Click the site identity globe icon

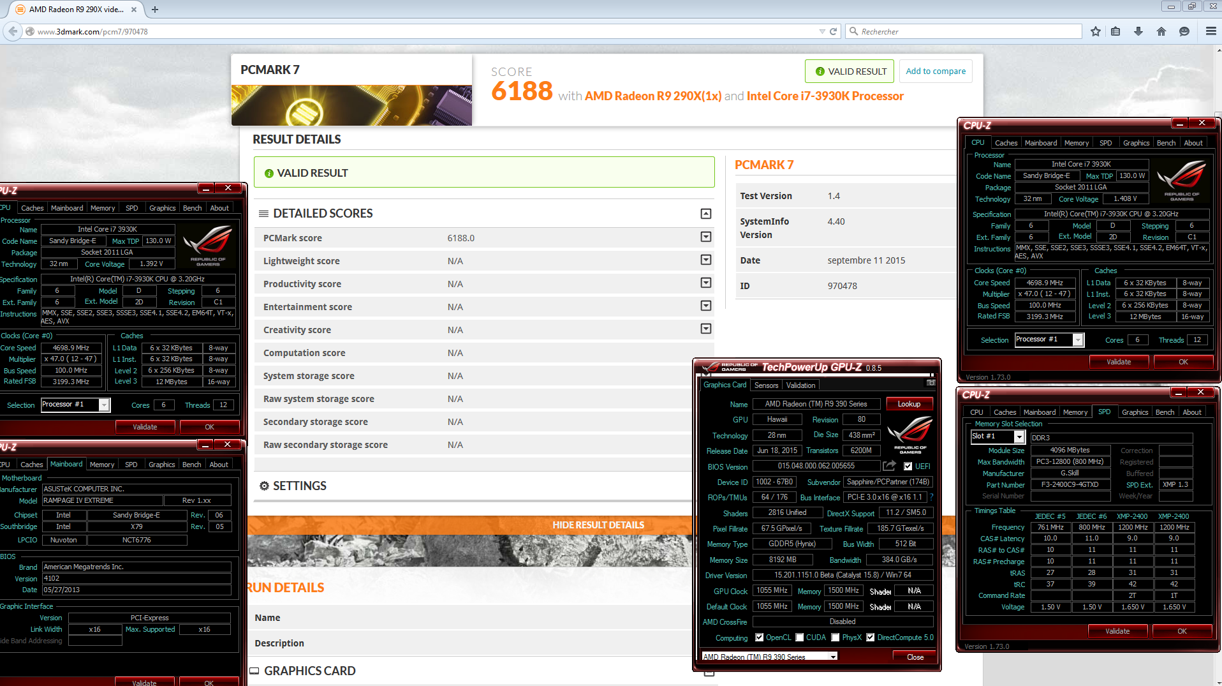(x=30, y=31)
